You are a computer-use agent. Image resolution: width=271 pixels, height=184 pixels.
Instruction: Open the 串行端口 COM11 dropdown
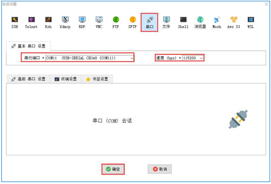[90, 58]
